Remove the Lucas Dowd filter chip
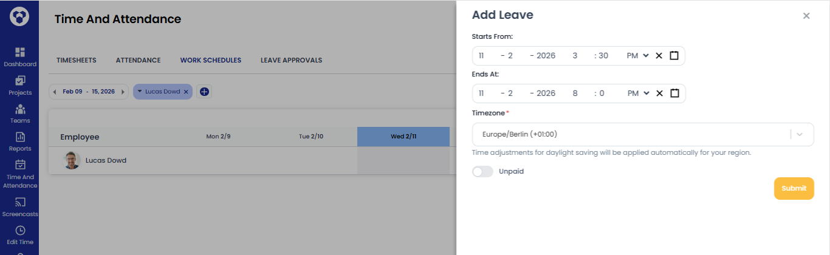Viewport: 830px width, 255px height. tap(187, 92)
